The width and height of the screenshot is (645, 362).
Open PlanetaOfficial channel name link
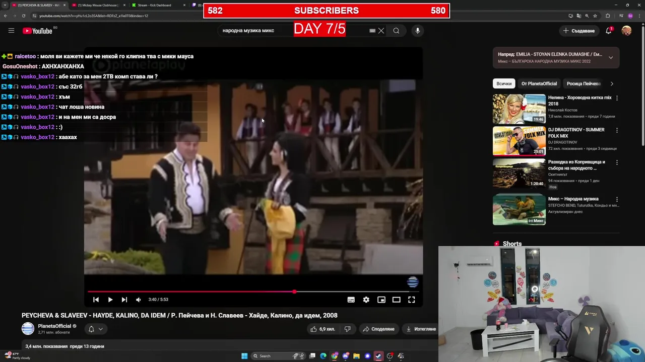[x=54, y=326]
